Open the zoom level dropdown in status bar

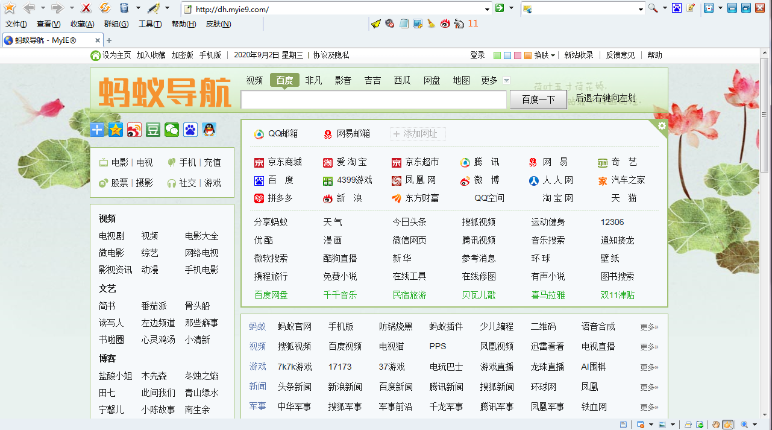coord(755,425)
